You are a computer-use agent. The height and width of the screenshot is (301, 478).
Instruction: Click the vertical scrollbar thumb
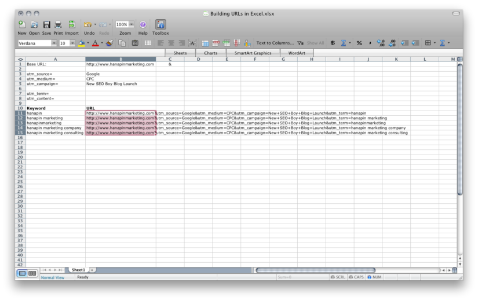460,129
